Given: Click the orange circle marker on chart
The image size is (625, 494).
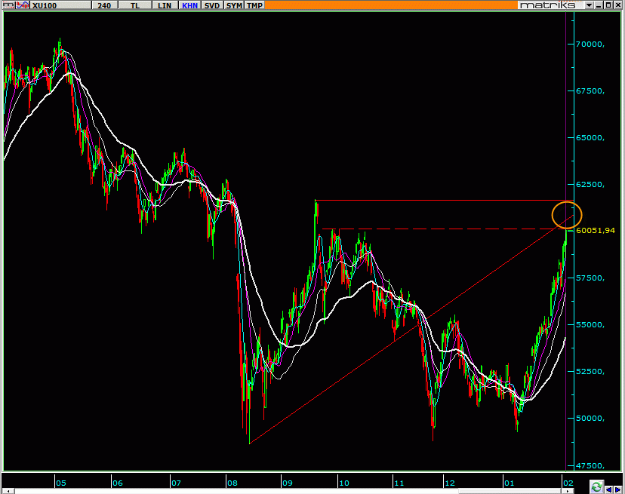Looking at the screenshot, I should click(567, 215).
